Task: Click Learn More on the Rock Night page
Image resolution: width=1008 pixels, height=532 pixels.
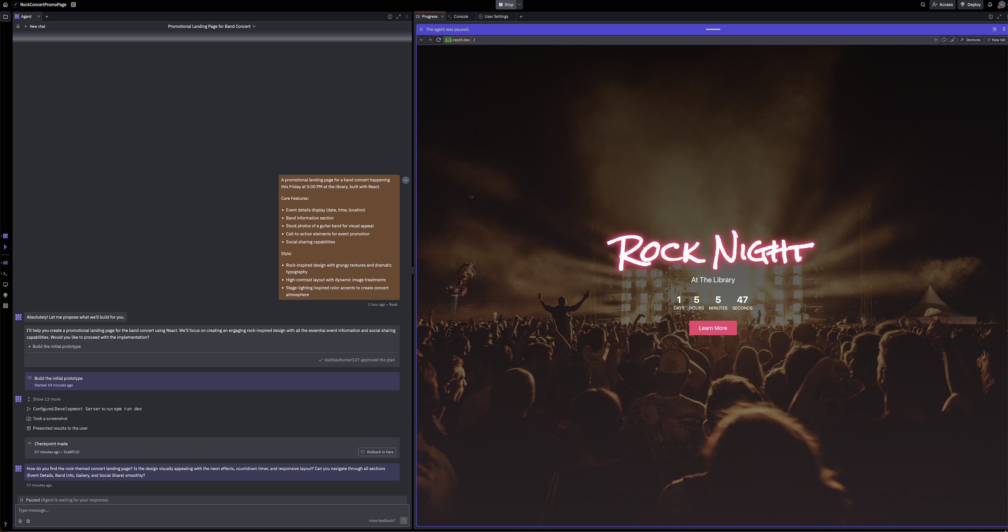Action: [x=713, y=328]
